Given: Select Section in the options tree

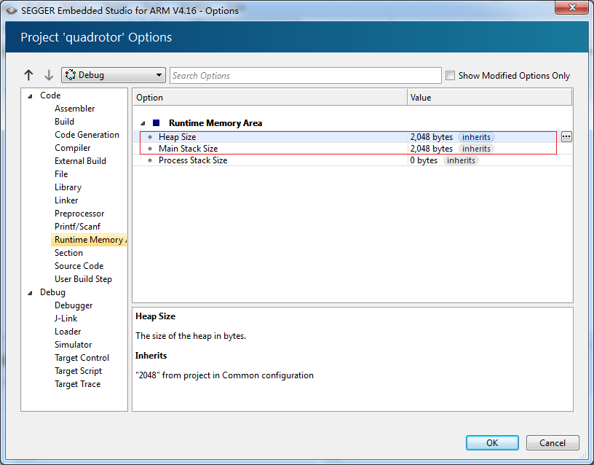Looking at the screenshot, I should pos(68,253).
